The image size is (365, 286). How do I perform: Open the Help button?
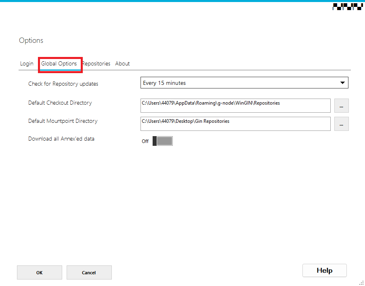point(325,270)
